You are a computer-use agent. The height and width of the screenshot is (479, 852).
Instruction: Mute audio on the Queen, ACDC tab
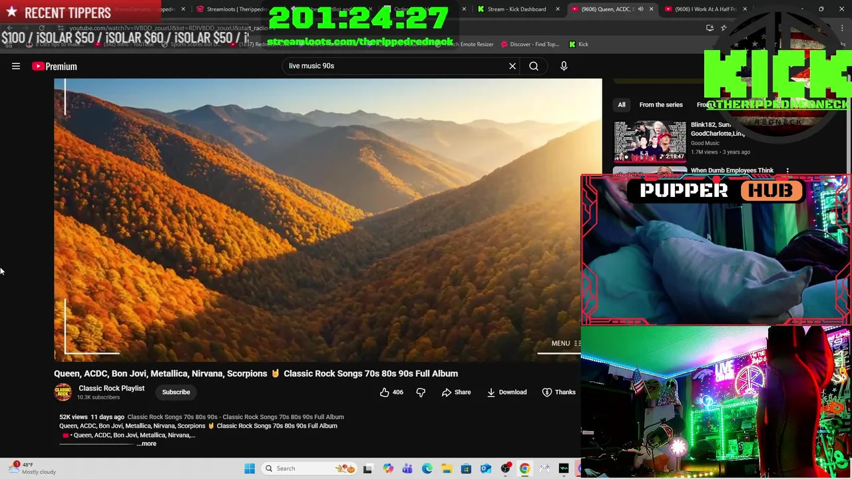click(640, 9)
